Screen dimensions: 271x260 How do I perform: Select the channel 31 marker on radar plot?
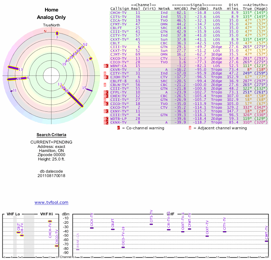[12, 91]
